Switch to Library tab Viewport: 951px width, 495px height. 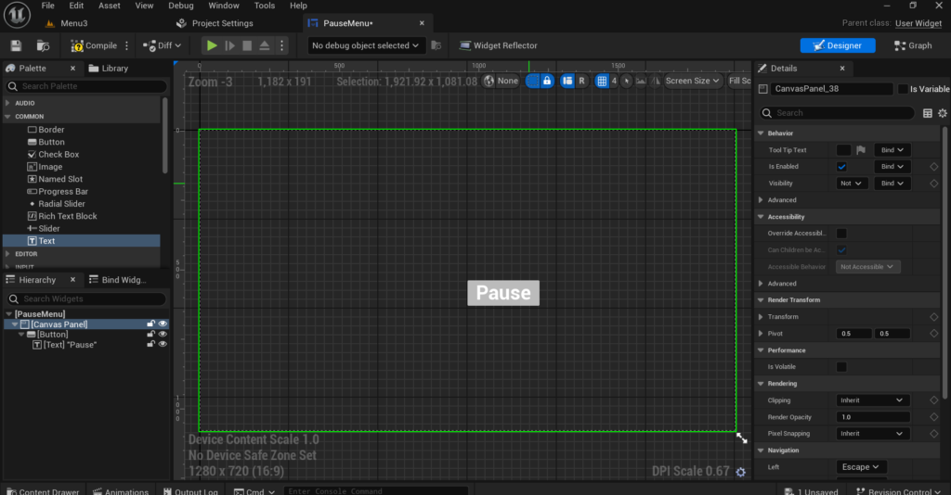click(x=109, y=69)
